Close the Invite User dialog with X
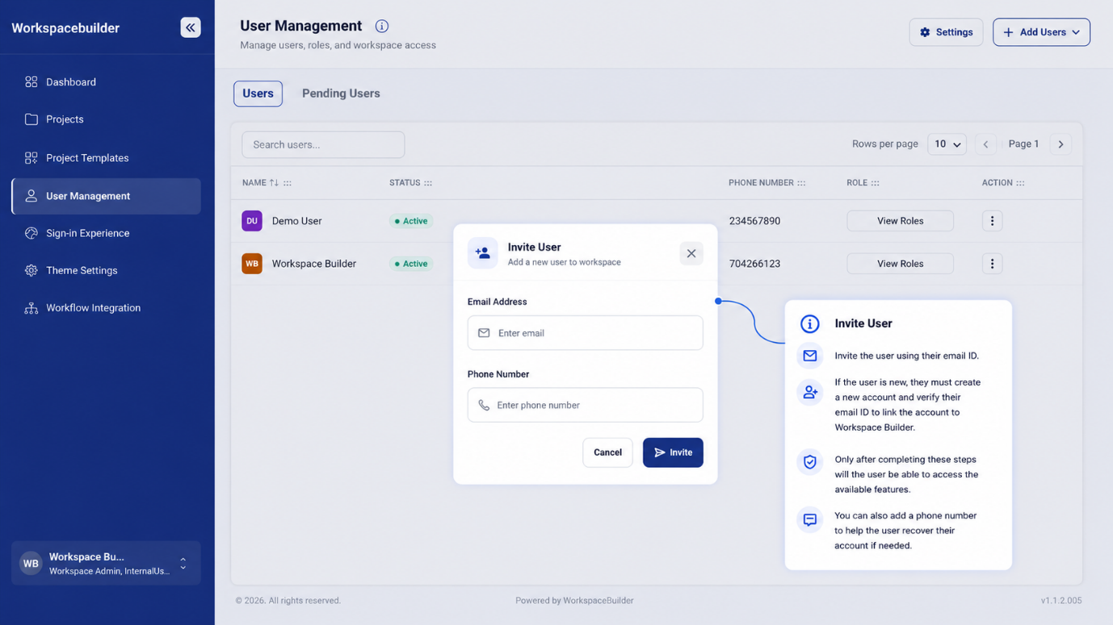1113x625 pixels. (691, 253)
